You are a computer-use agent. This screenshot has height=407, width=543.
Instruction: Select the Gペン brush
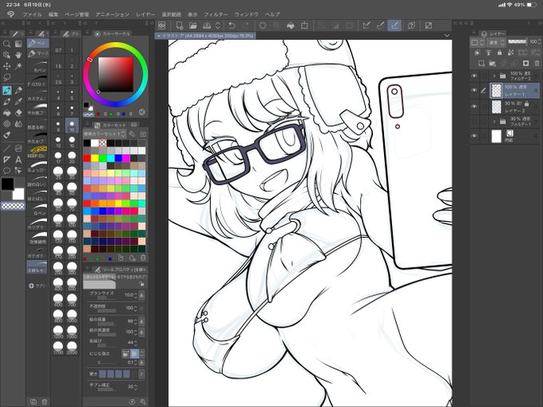point(38,211)
